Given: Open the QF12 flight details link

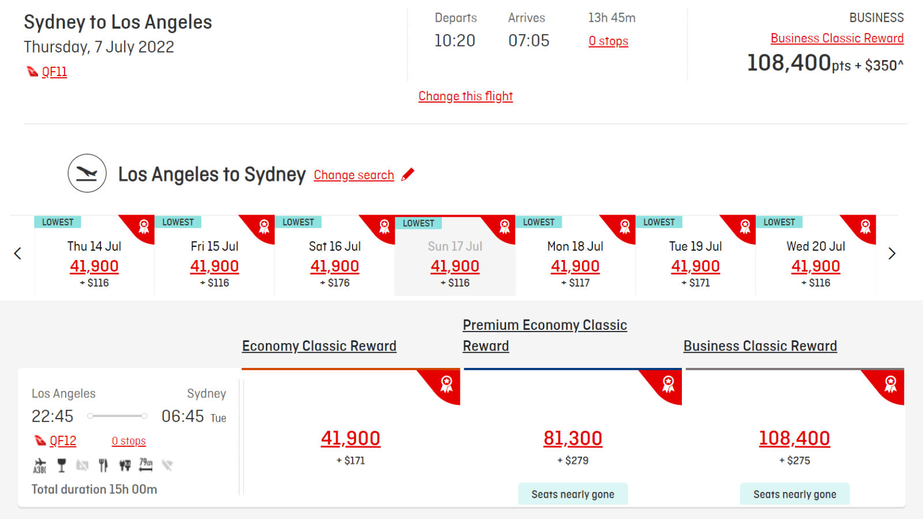Looking at the screenshot, I should [x=63, y=441].
